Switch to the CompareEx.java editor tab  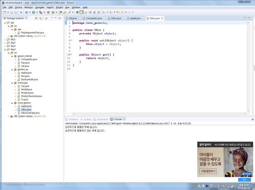92,18
